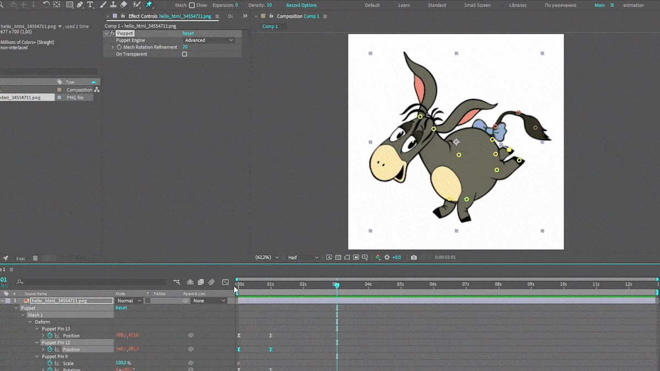Show hidden panels with double-chevron button
Image resolution: width=660 pixels, height=371 pixels.
point(245,16)
